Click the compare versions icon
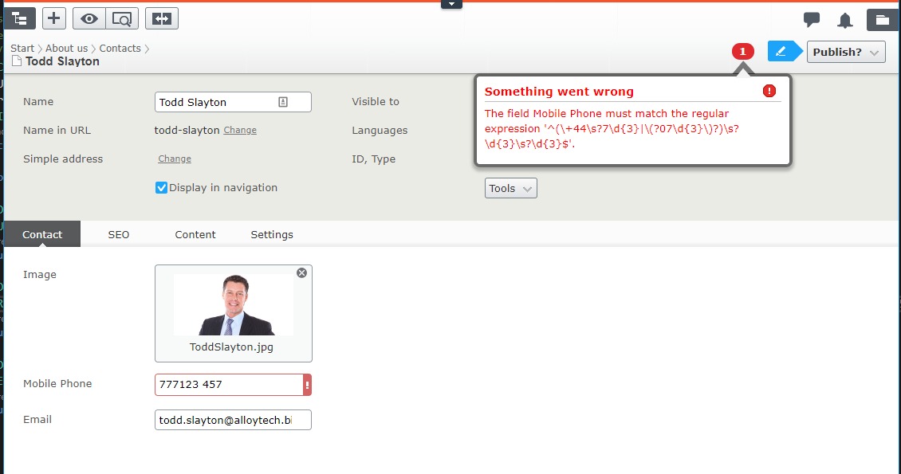901x474 pixels. [162, 18]
